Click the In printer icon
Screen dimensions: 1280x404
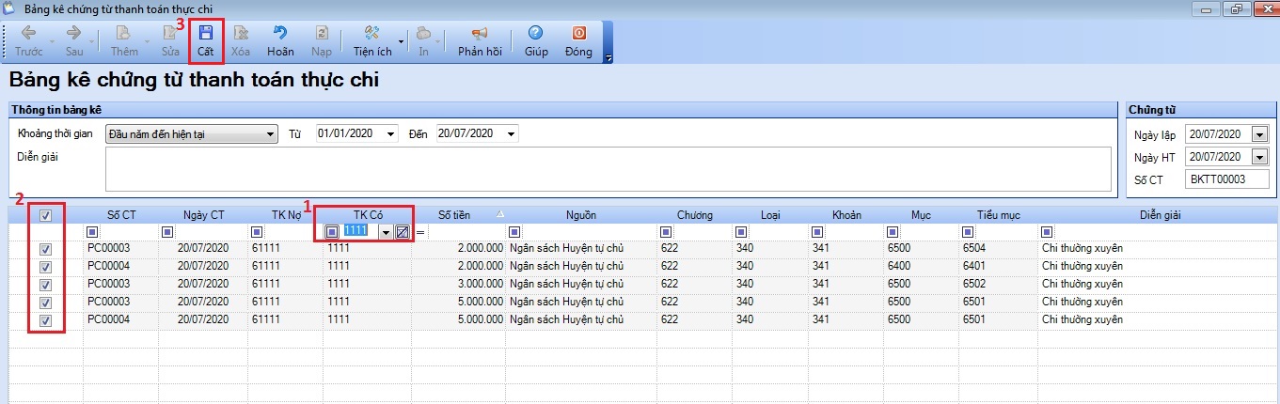tap(423, 33)
